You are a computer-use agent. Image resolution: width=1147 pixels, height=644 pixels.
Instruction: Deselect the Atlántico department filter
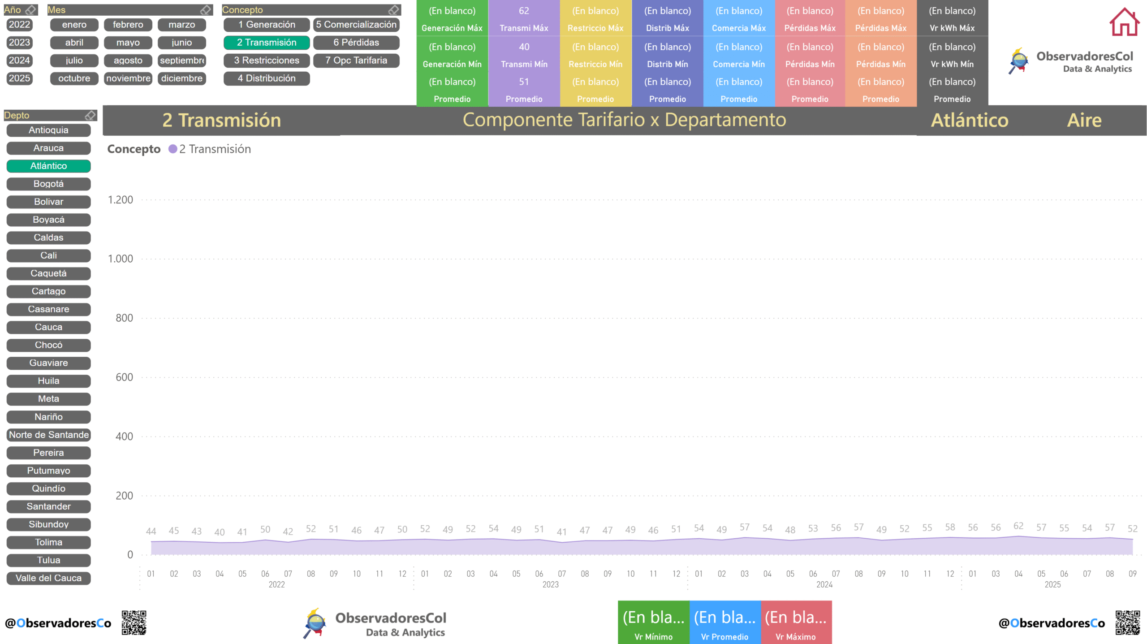(48, 166)
